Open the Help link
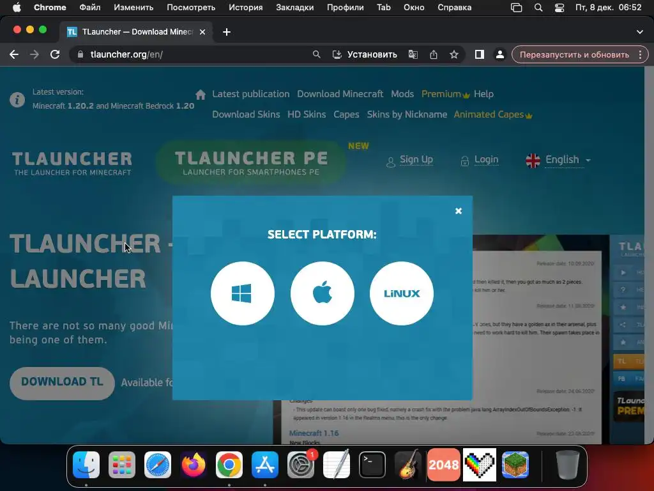 (x=483, y=94)
